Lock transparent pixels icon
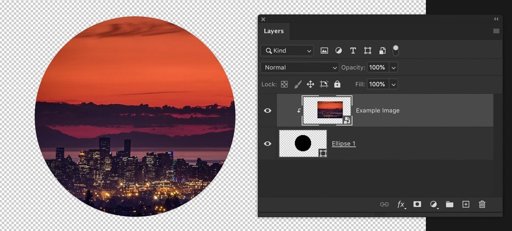The height and width of the screenshot is (231, 512). coord(284,84)
